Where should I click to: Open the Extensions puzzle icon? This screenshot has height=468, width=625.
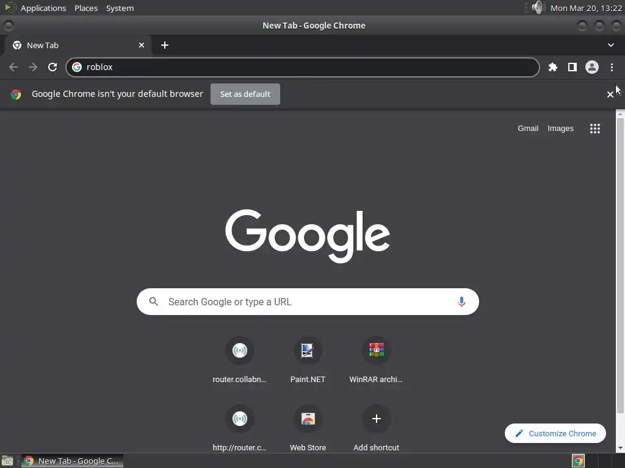pyautogui.click(x=552, y=67)
